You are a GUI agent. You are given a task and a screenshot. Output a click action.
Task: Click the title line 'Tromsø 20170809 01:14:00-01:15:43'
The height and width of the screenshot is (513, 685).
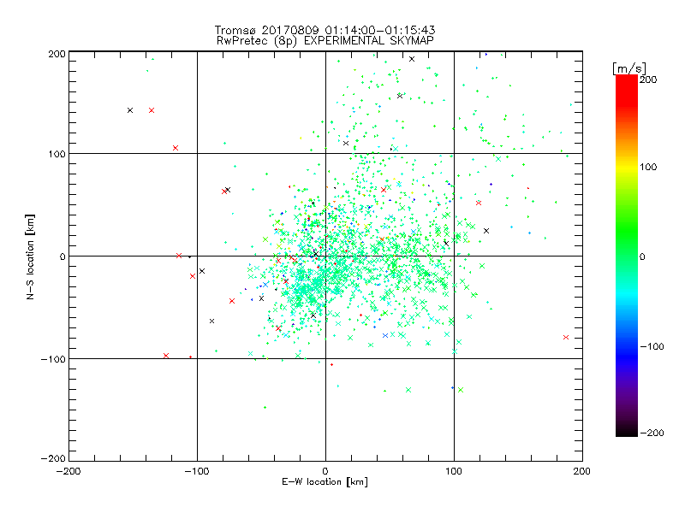point(325,30)
